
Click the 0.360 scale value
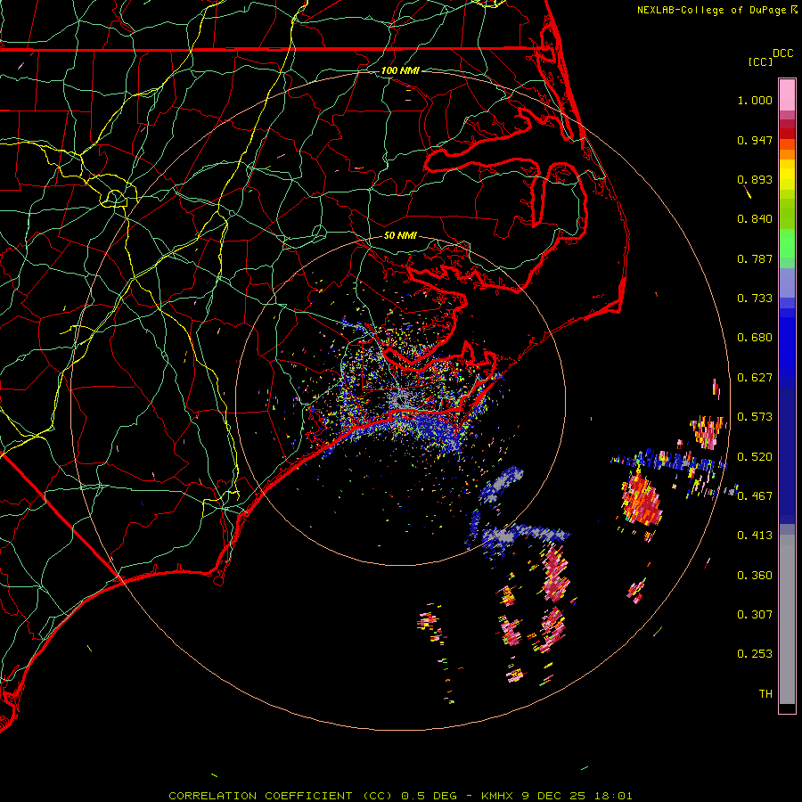(x=755, y=576)
